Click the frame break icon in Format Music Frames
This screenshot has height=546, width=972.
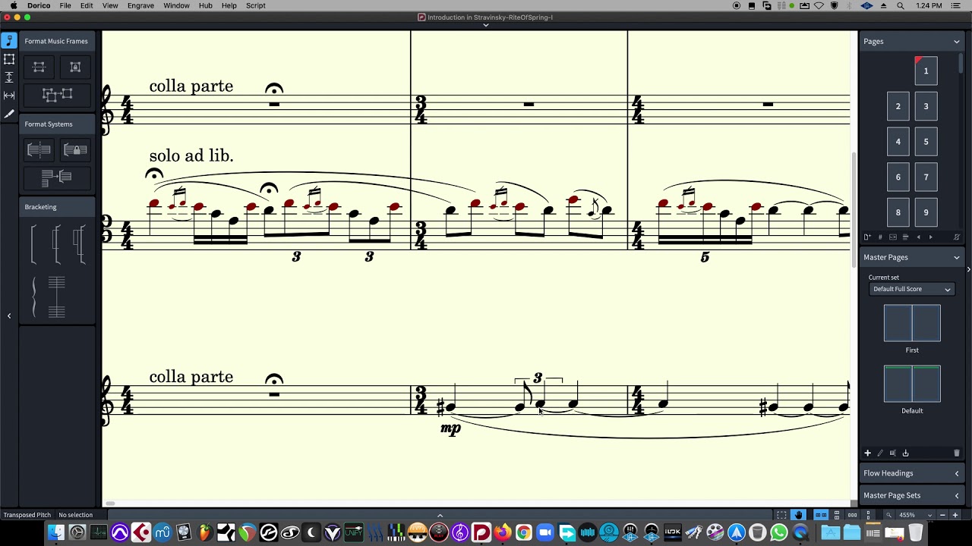pos(39,67)
